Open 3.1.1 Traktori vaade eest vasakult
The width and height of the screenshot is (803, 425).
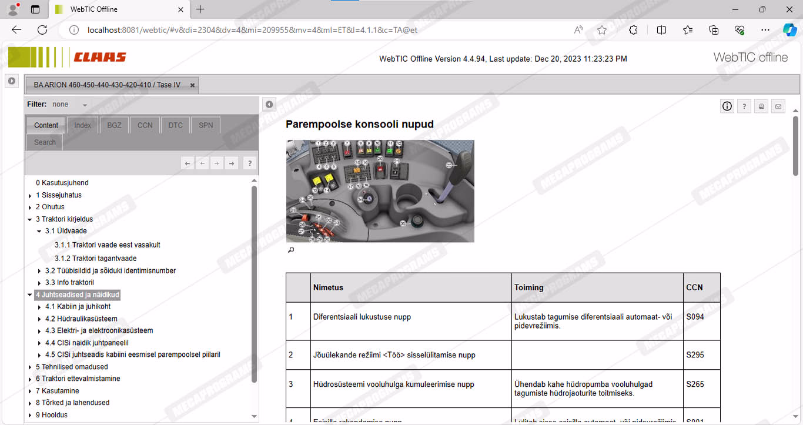pos(107,245)
